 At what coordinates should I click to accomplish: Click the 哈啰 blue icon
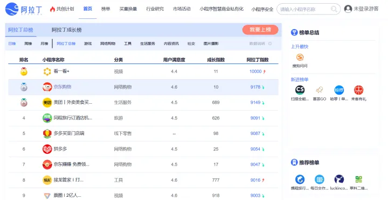point(339,90)
